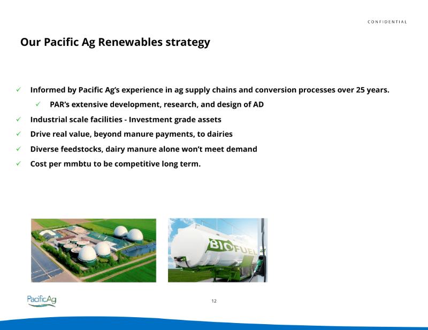The image size is (428, 330).
Task: Click the checkmark before "Diverse feedstocks"
Action: (x=19, y=149)
